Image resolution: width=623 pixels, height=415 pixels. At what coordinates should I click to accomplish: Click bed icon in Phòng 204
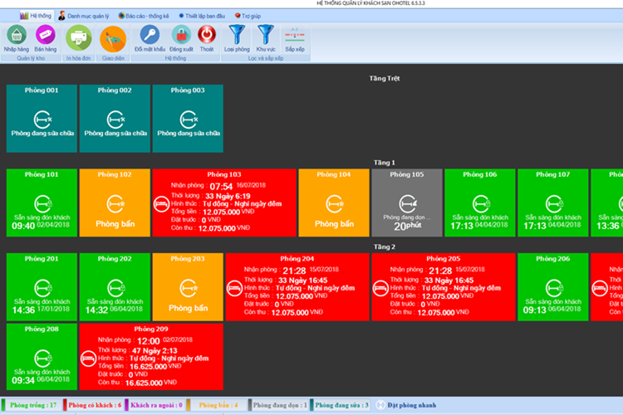coord(234,289)
